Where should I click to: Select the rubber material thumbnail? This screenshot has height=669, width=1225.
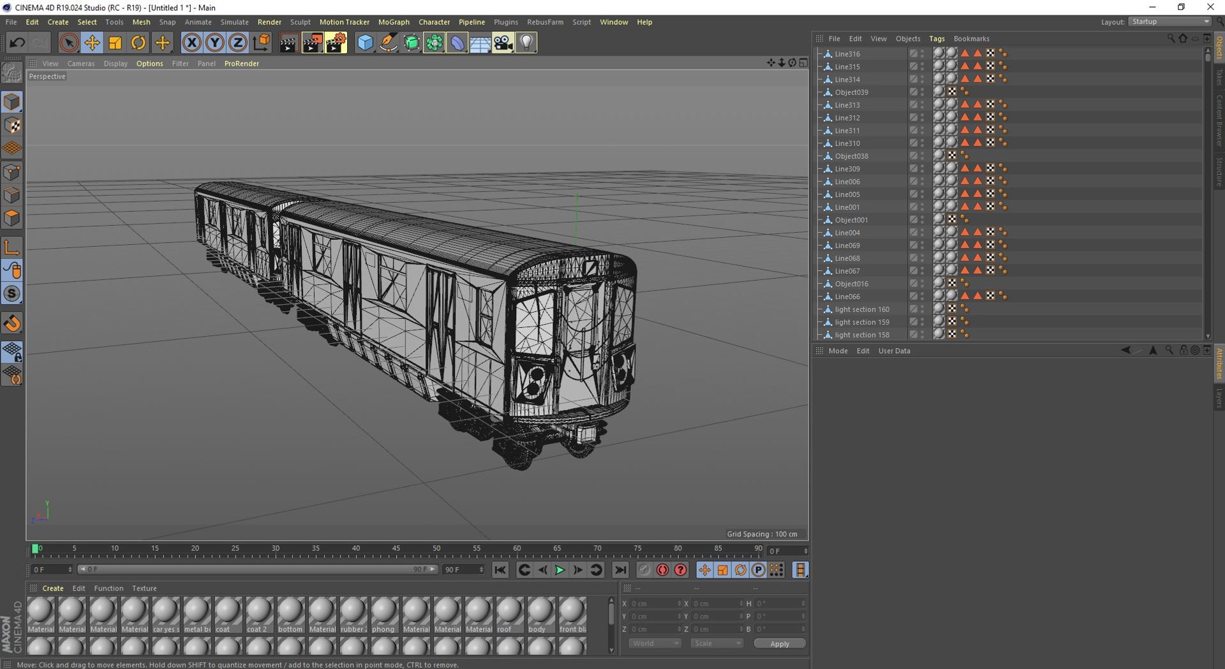pyautogui.click(x=353, y=615)
